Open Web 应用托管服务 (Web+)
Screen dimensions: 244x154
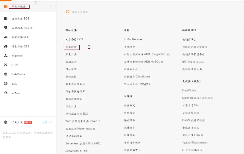83,121
